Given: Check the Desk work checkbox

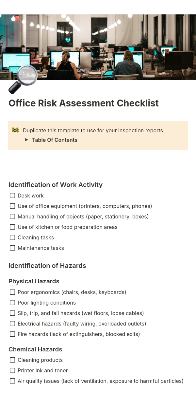Looking at the screenshot, I should pyautogui.click(x=12, y=196).
